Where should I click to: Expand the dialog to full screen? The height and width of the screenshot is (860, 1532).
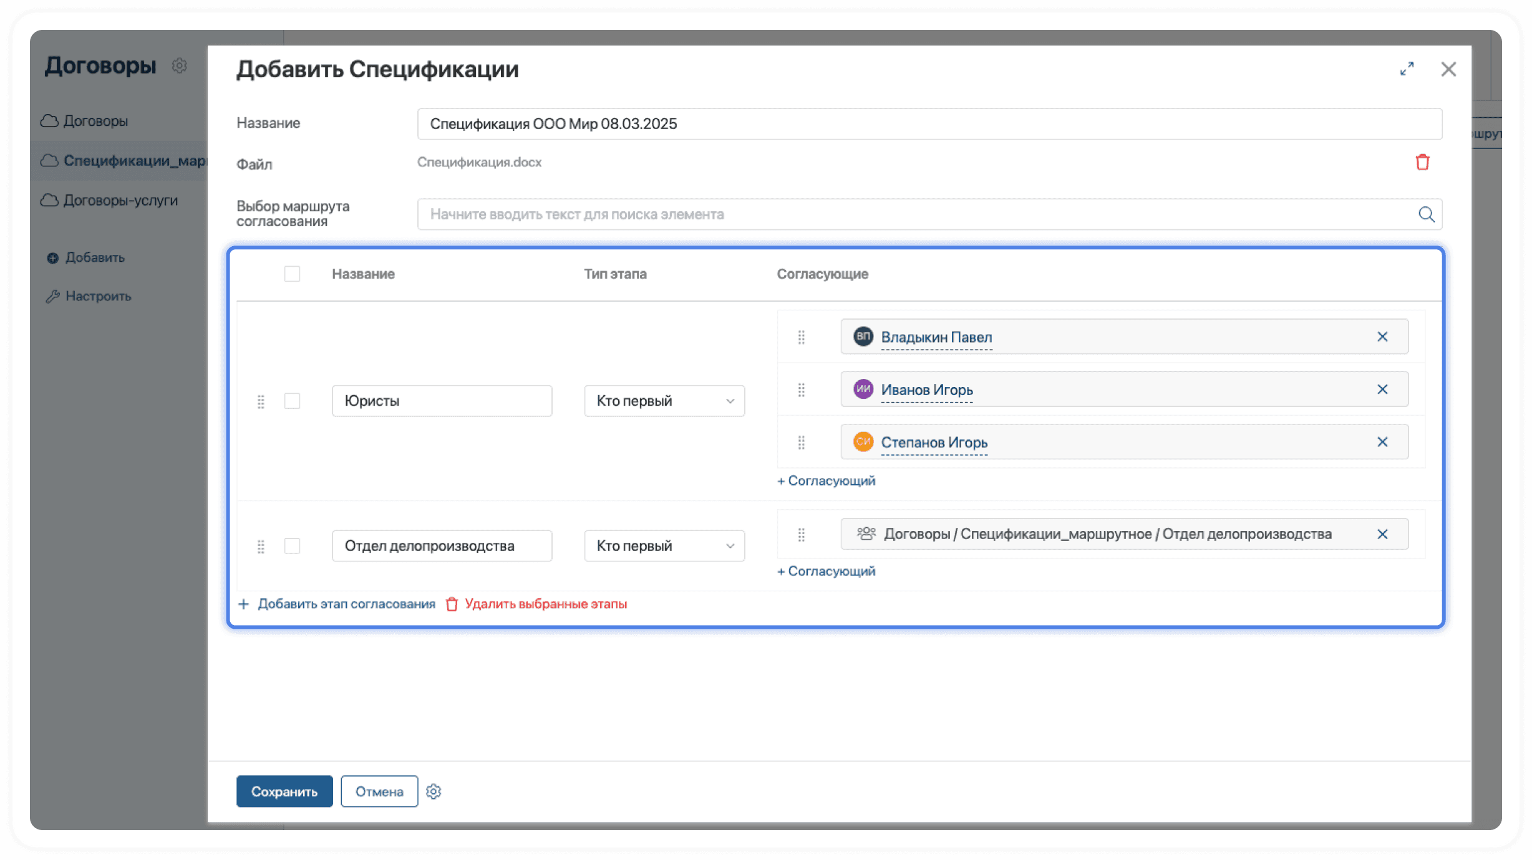[x=1407, y=69]
